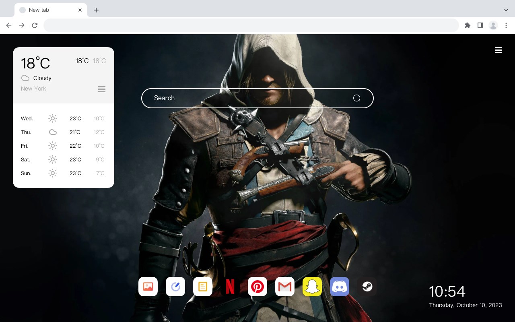Image resolution: width=515 pixels, height=322 pixels.
Task: Click Friday's 22°C high temperature
Action: (x=75, y=146)
